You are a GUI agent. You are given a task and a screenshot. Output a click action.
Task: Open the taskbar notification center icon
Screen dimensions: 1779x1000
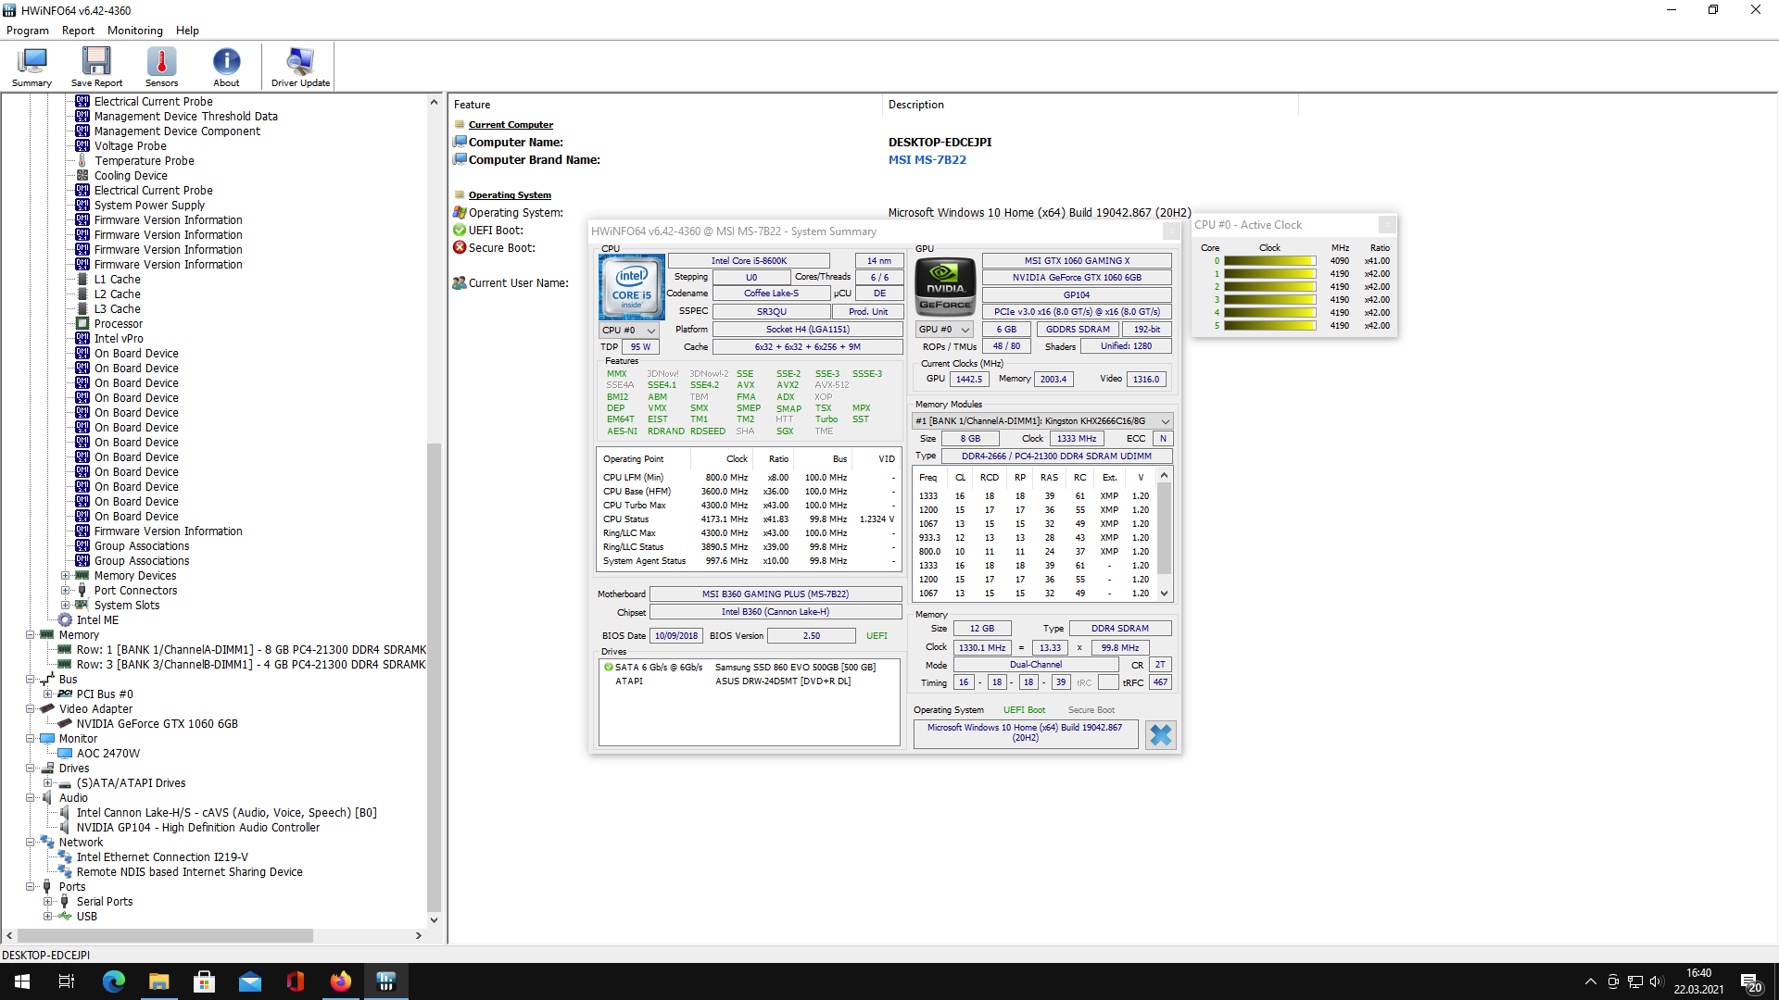click(1751, 981)
